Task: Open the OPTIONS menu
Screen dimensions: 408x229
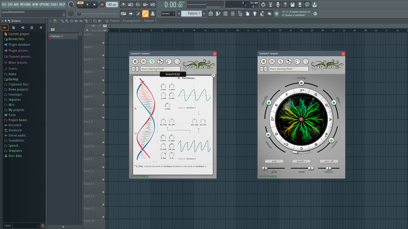Action: click(45, 4)
